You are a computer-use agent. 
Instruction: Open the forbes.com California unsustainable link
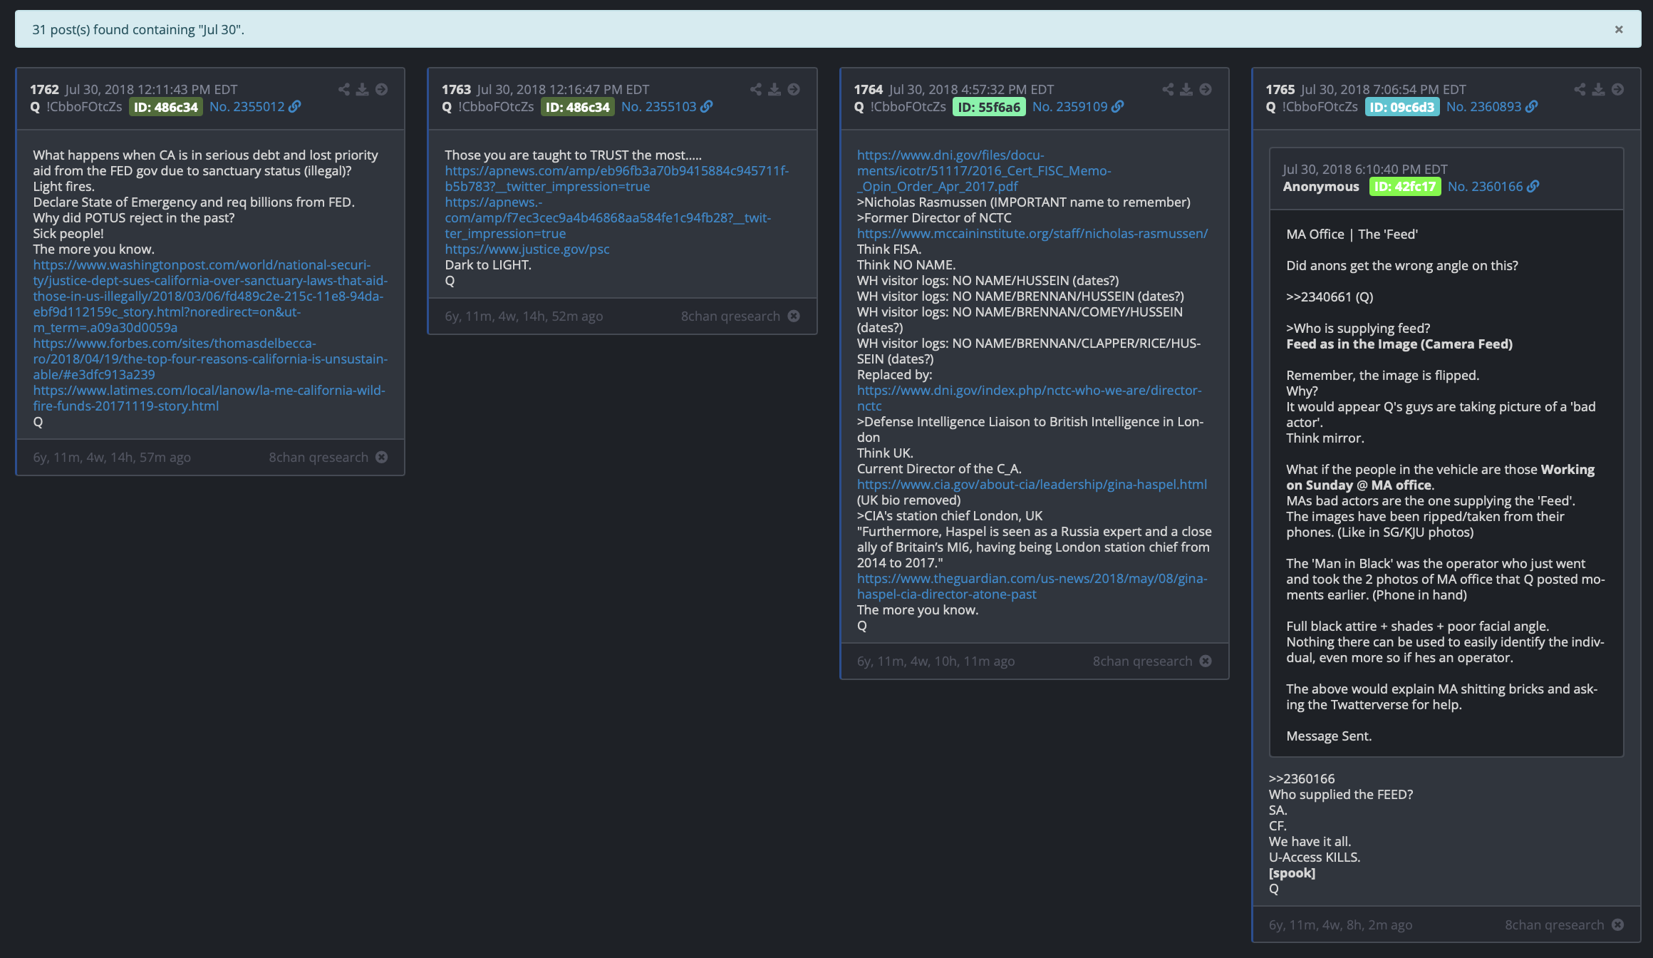pyautogui.click(x=210, y=359)
